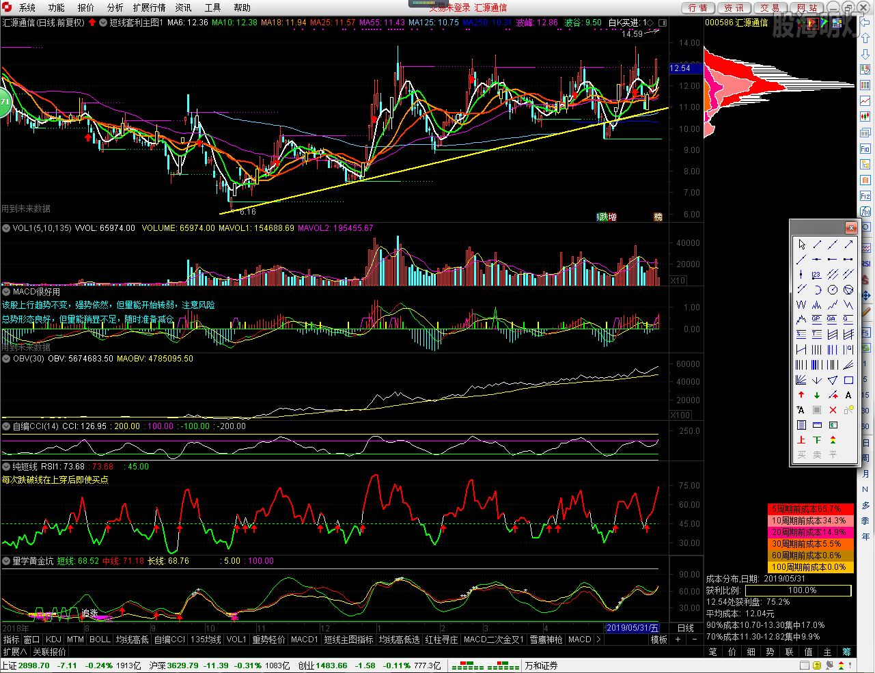Select the 123 numbered wave tool
Screen dimensions: 875x673
click(x=817, y=274)
